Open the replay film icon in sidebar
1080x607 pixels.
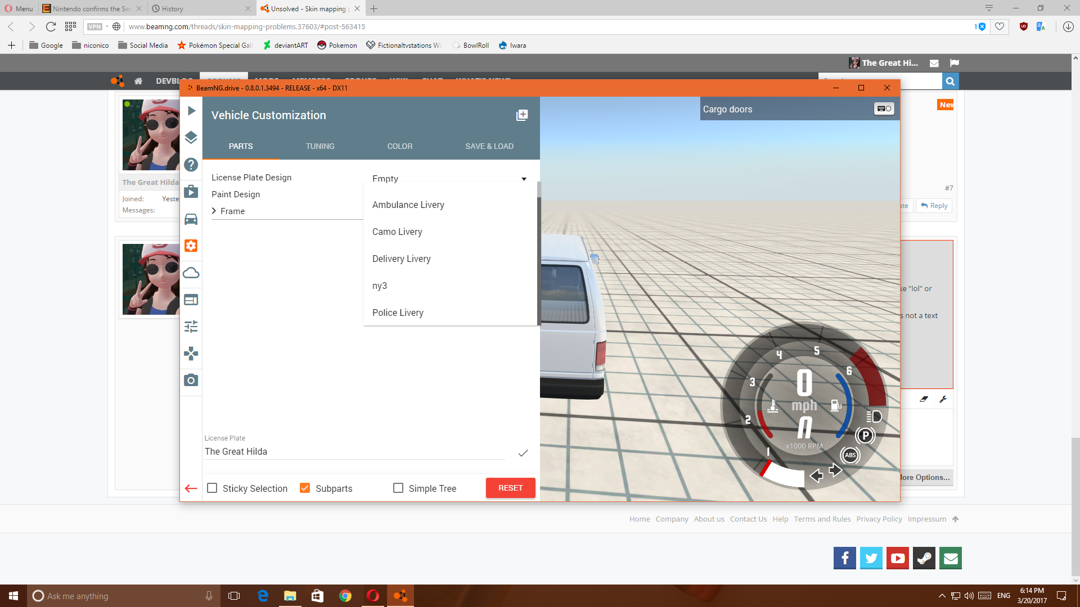(x=191, y=192)
